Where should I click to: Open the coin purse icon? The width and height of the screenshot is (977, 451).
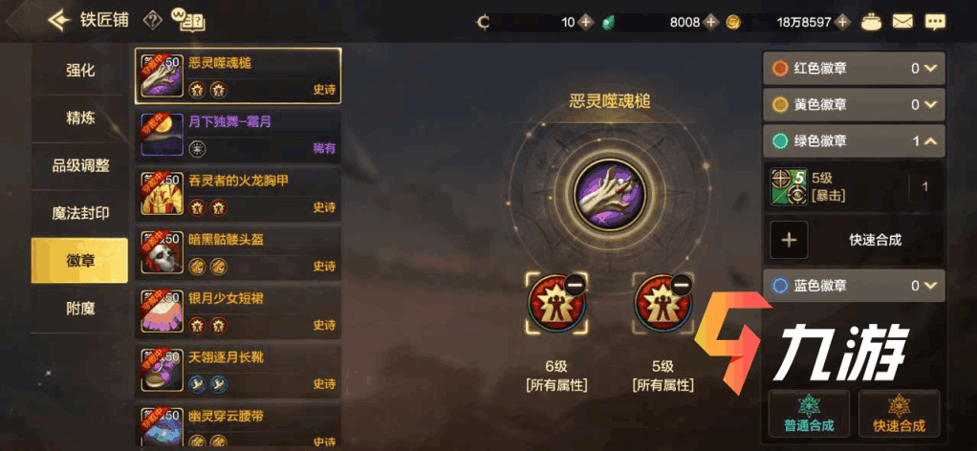[871, 22]
